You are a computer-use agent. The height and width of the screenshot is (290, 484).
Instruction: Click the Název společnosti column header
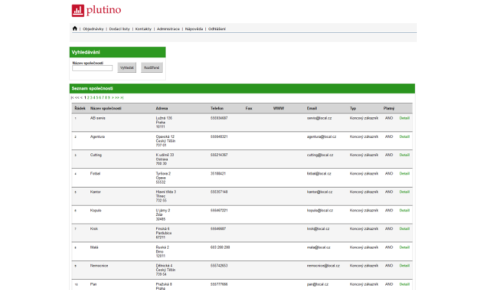click(x=106, y=108)
